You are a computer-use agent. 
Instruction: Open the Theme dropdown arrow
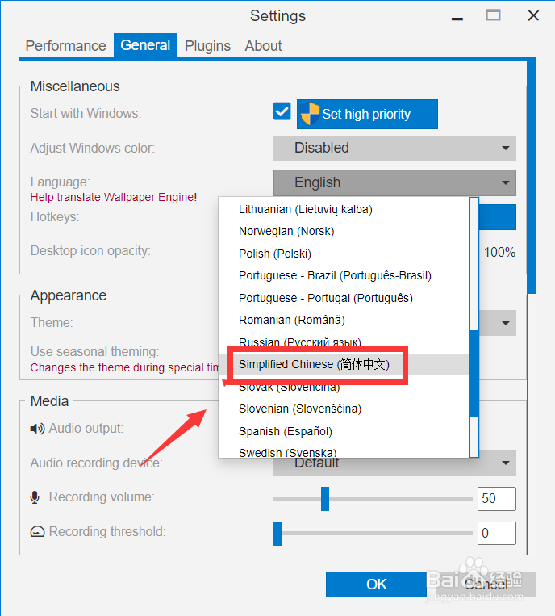click(x=506, y=323)
